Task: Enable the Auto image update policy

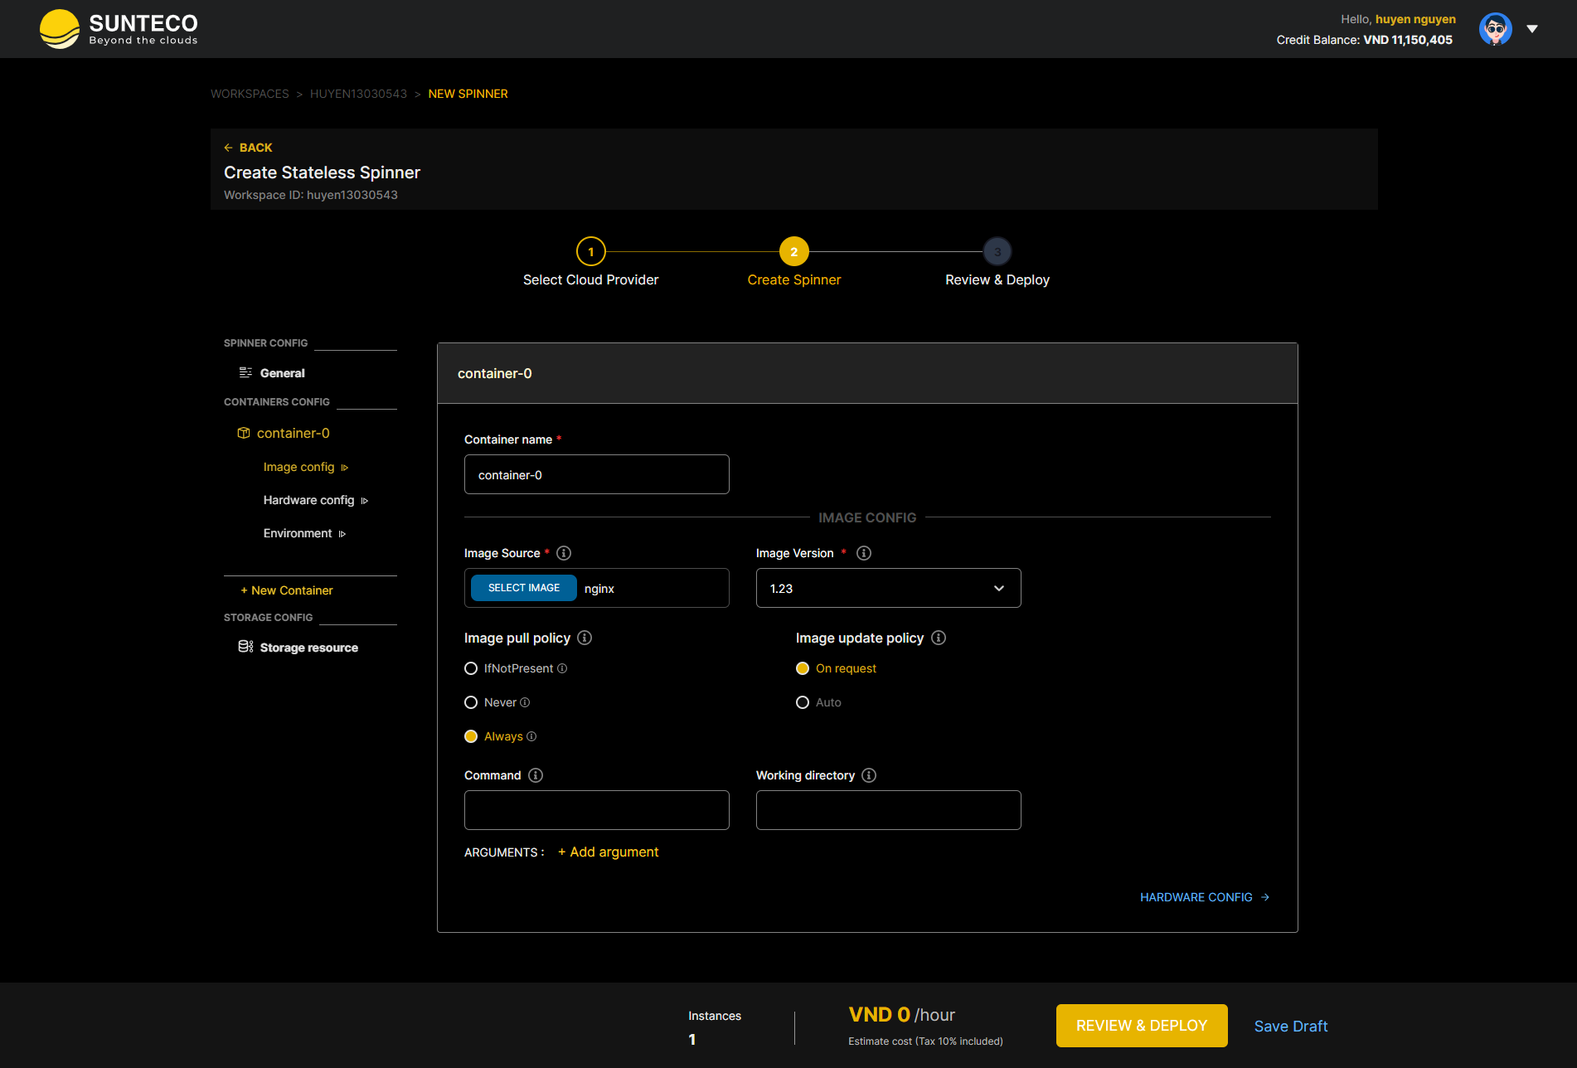Action: (x=803, y=702)
